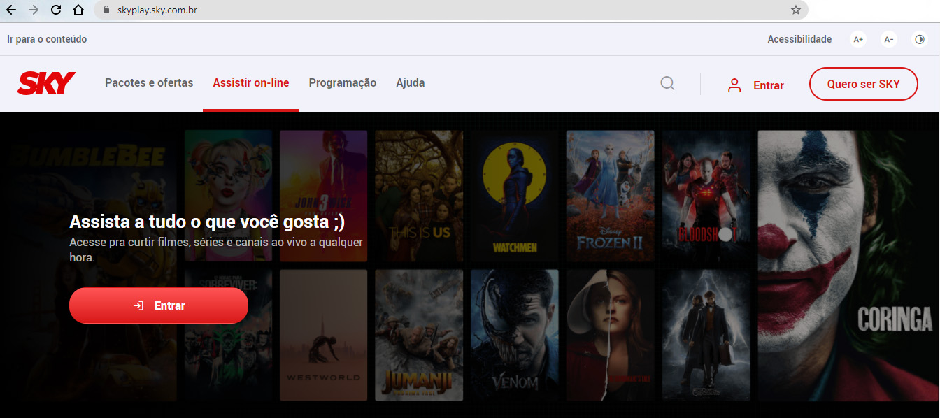
Task: Open search with the magnifier icon
Action: pos(667,84)
